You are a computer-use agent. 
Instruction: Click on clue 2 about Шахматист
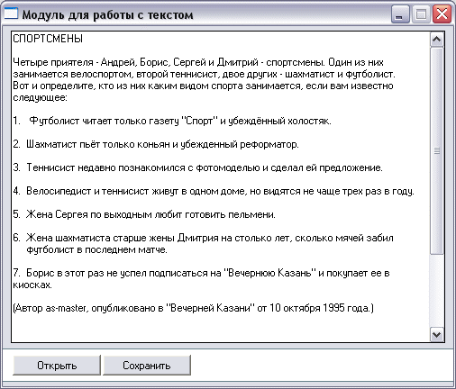pyautogui.click(x=156, y=144)
